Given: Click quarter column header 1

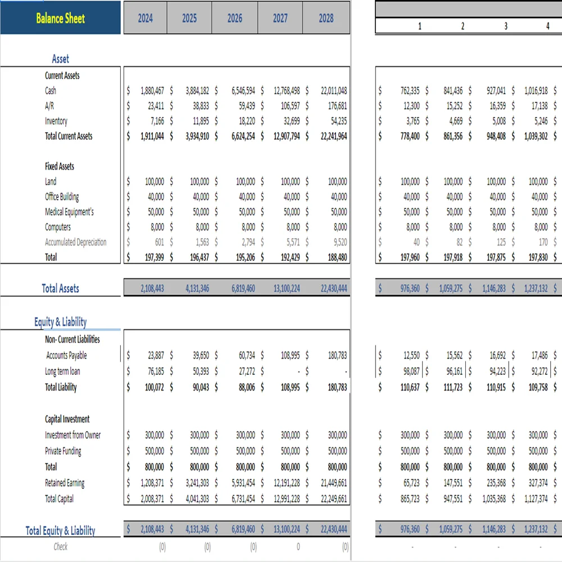Looking at the screenshot, I should click(x=419, y=26).
